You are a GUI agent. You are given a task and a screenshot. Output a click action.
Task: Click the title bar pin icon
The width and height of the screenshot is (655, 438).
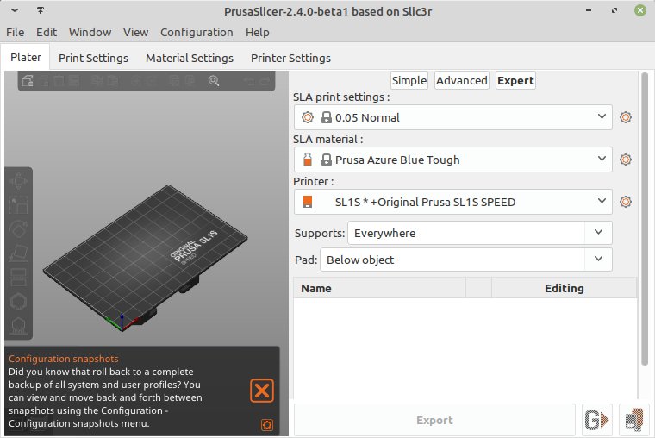[x=41, y=10]
